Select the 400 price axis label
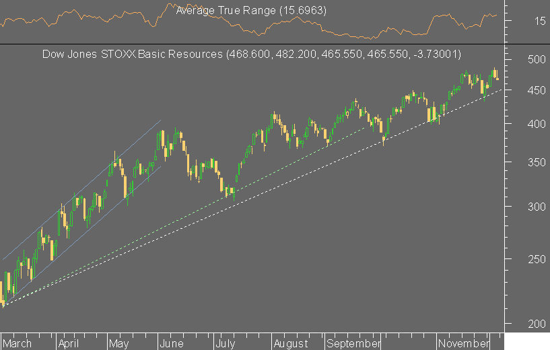This screenshot has height=350, width=550. tap(537, 124)
